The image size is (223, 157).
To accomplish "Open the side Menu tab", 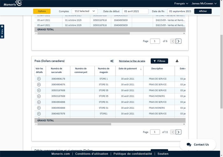I will tap(2, 31).
